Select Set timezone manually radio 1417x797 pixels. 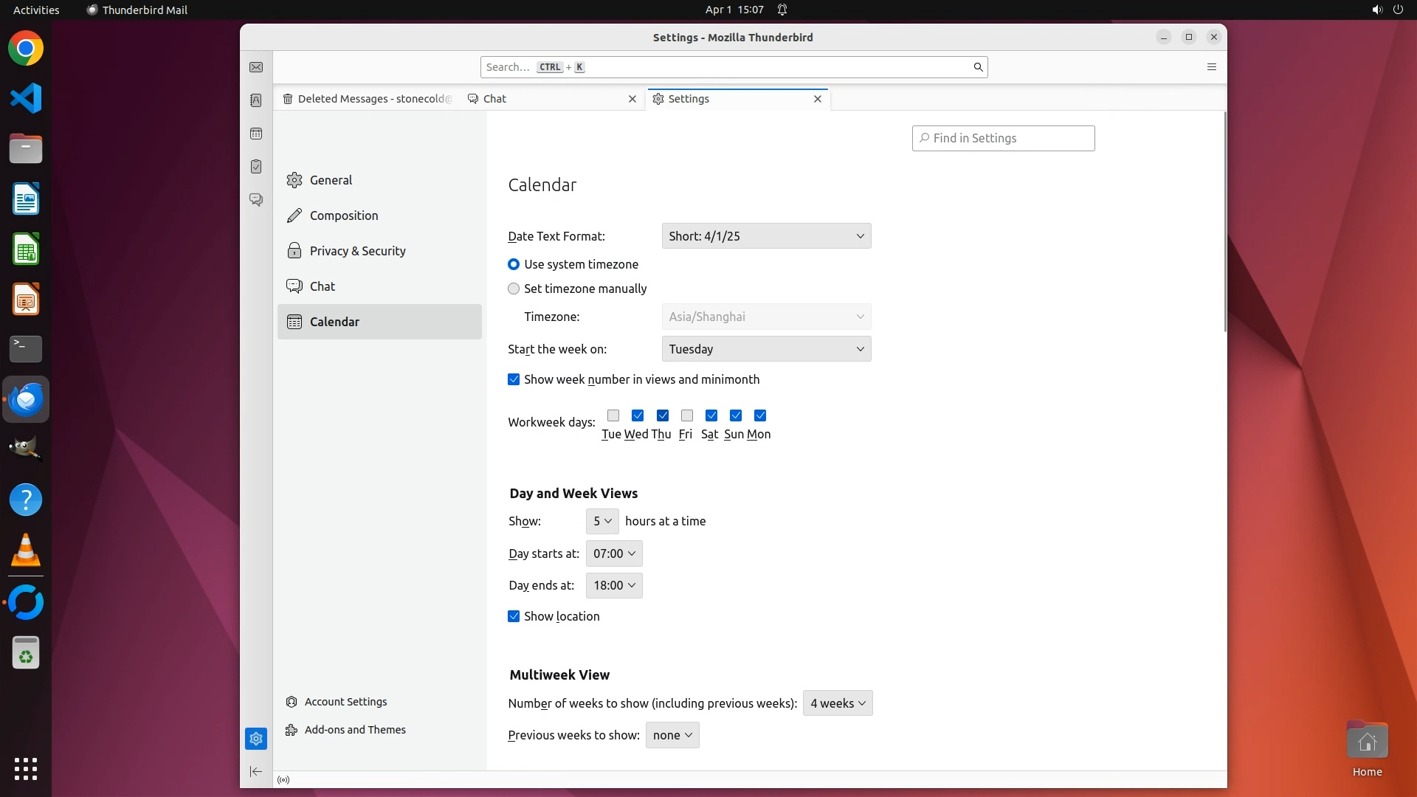pyautogui.click(x=514, y=289)
